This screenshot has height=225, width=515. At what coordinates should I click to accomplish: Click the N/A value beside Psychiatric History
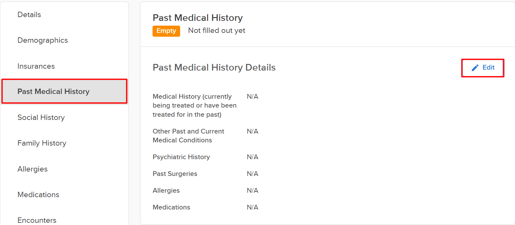[x=252, y=157]
